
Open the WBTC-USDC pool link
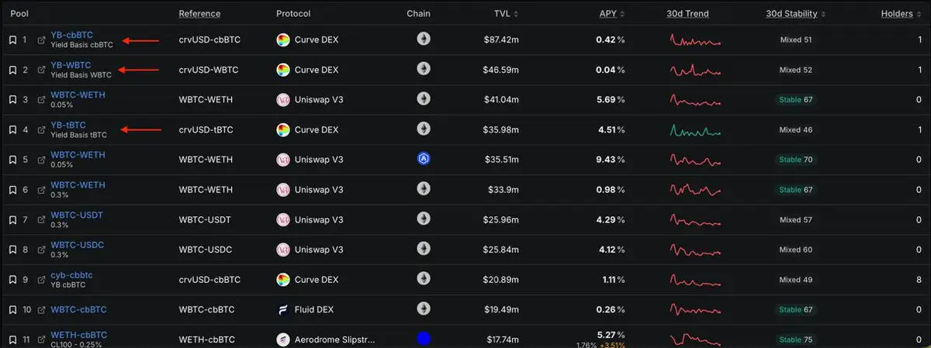click(x=77, y=246)
